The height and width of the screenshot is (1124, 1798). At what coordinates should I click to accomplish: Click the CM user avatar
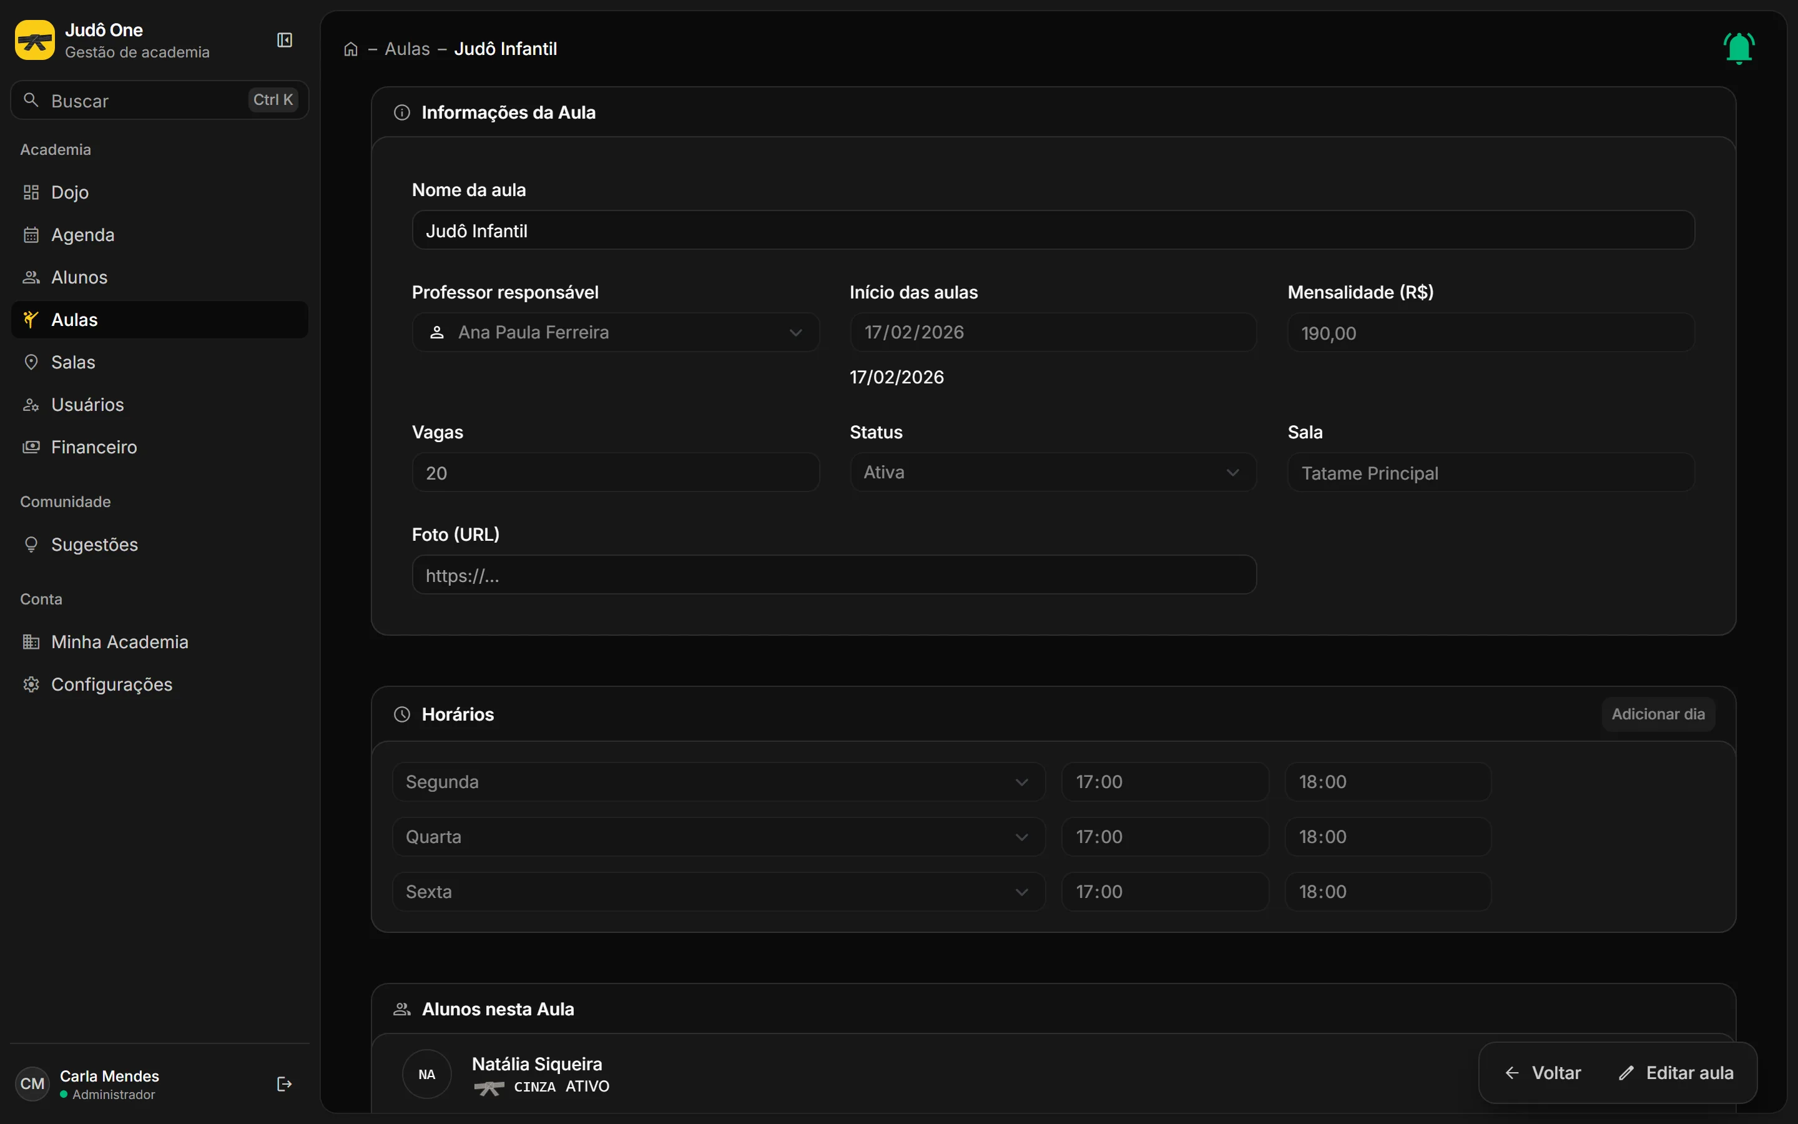coord(32,1084)
